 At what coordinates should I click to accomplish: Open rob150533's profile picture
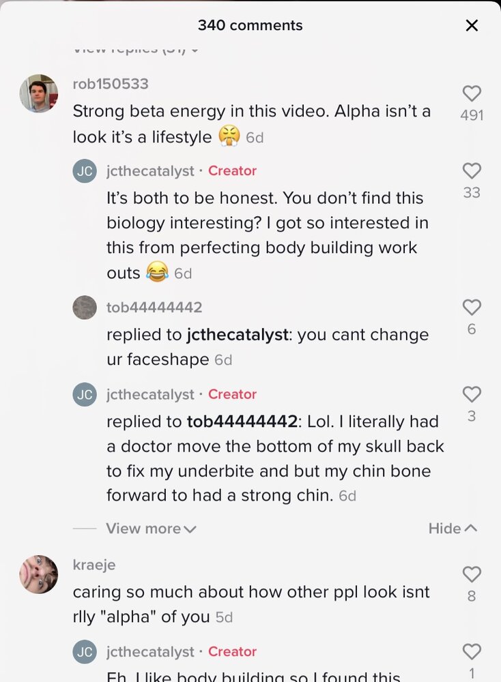38,93
